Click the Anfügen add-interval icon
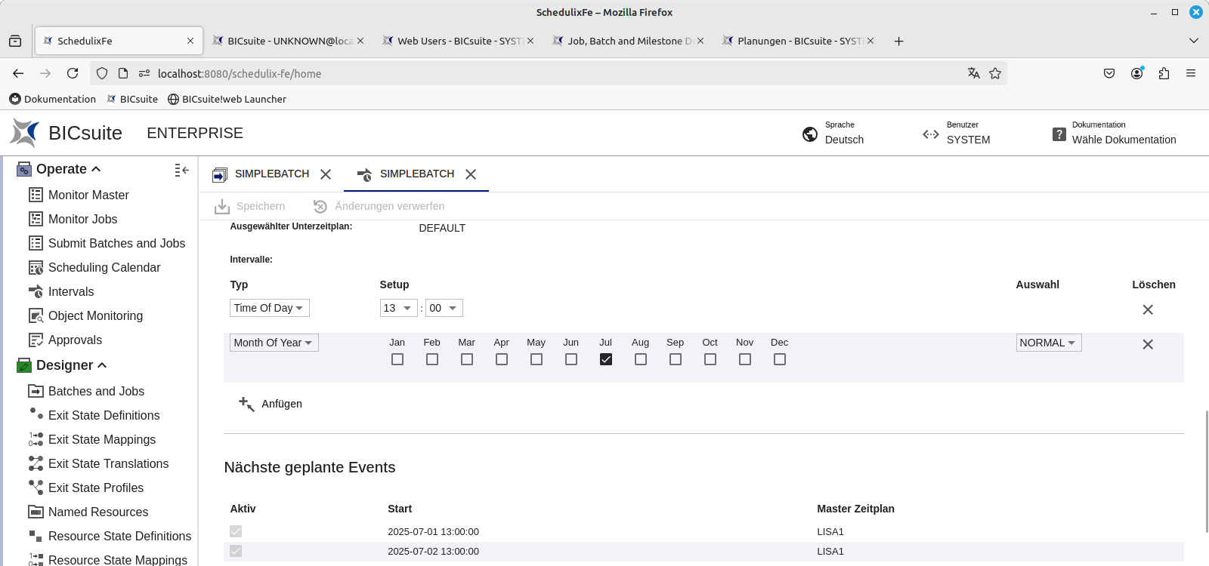Screen dimensions: 1209x566 click(246, 404)
